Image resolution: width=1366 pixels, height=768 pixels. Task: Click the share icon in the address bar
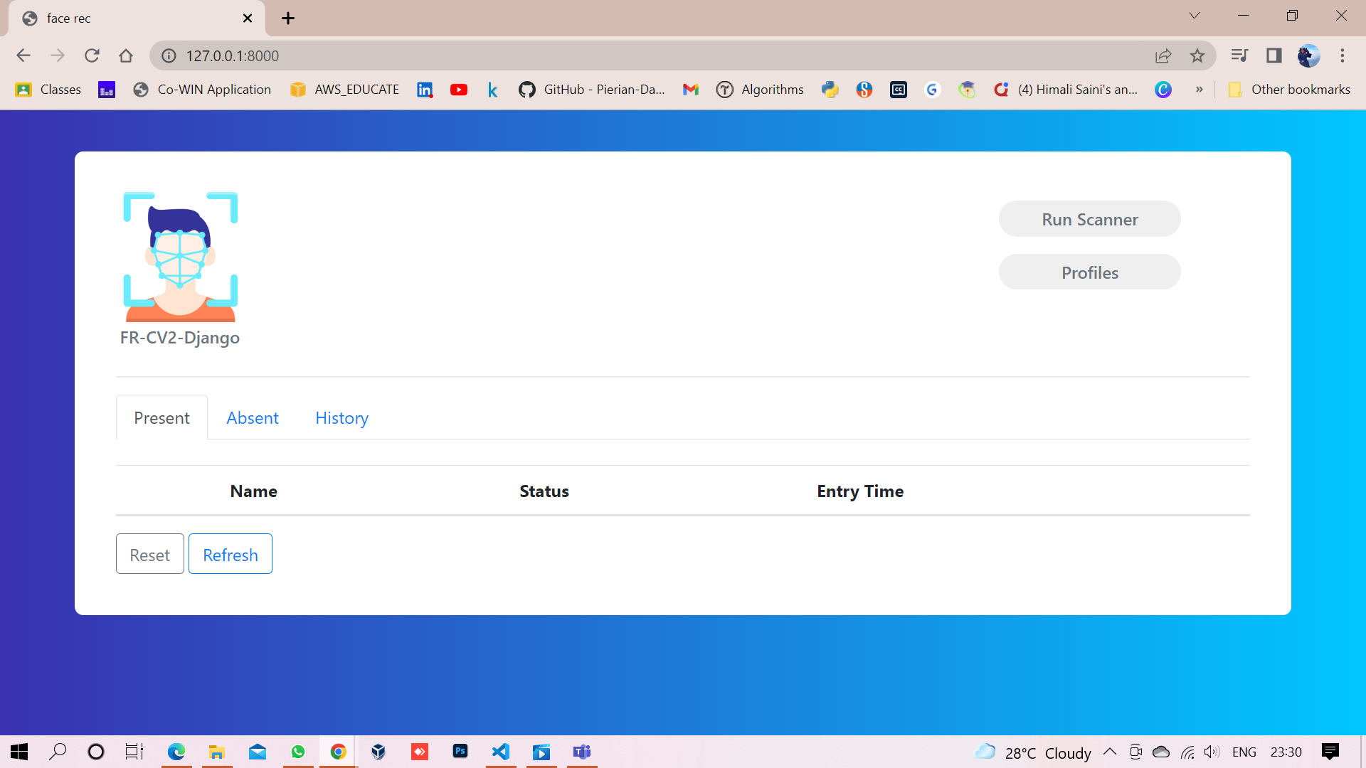click(x=1163, y=55)
